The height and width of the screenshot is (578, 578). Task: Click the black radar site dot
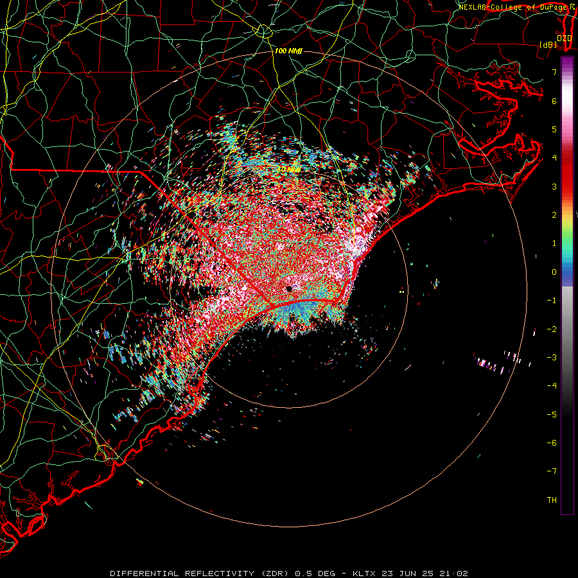289,289
